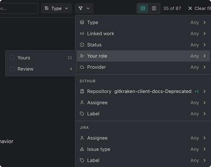Viewport: 211px width, 167px height.
Task: Click the Jira Label tag icon
Action: coord(82,160)
